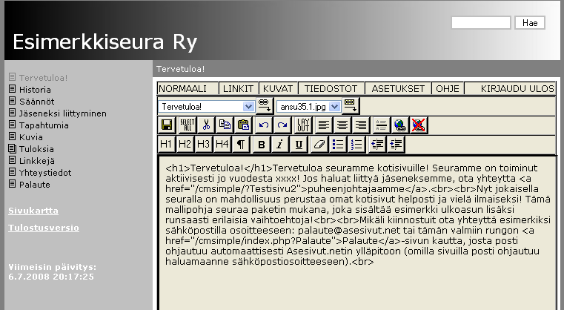Insert a hyperlink with the globe icon
564x310 pixels.
pyautogui.click(x=400, y=125)
